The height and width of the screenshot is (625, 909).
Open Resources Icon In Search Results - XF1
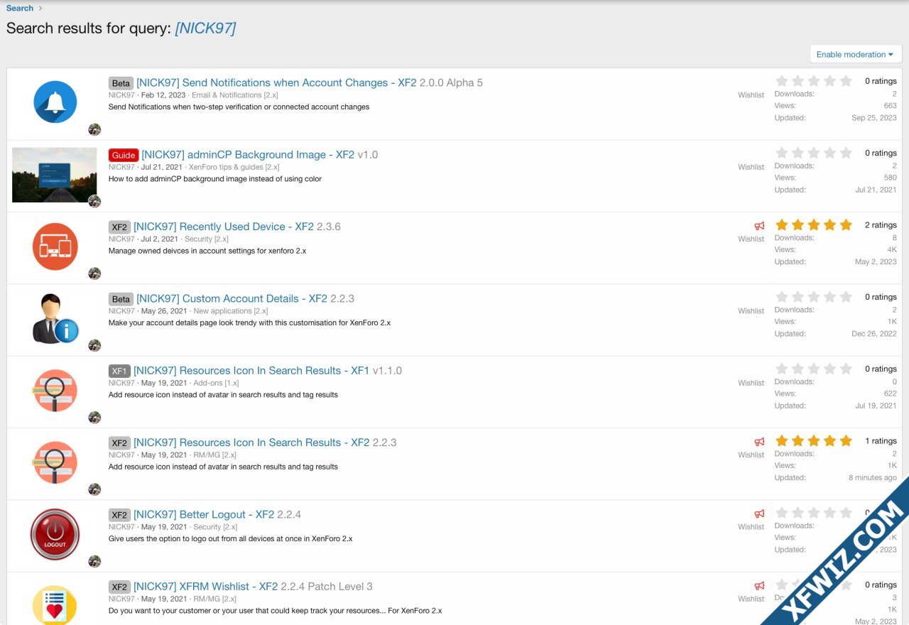(x=251, y=371)
